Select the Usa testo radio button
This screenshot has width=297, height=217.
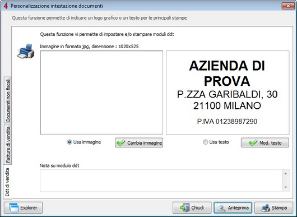205,142
